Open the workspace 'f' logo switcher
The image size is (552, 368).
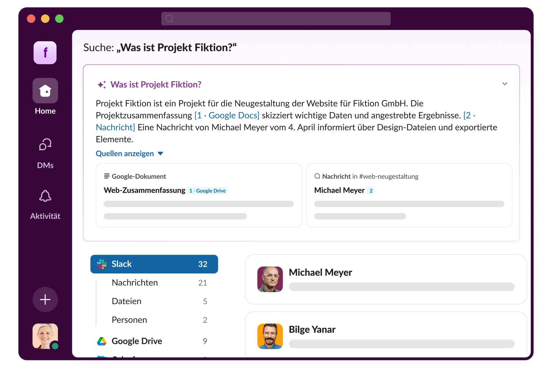pyautogui.click(x=45, y=53)
